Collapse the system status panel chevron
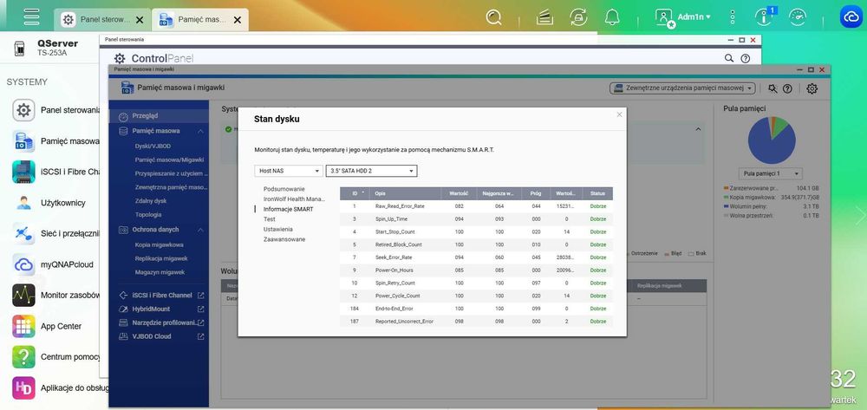Viewport: 867px width, 410px height. point(698,129)
